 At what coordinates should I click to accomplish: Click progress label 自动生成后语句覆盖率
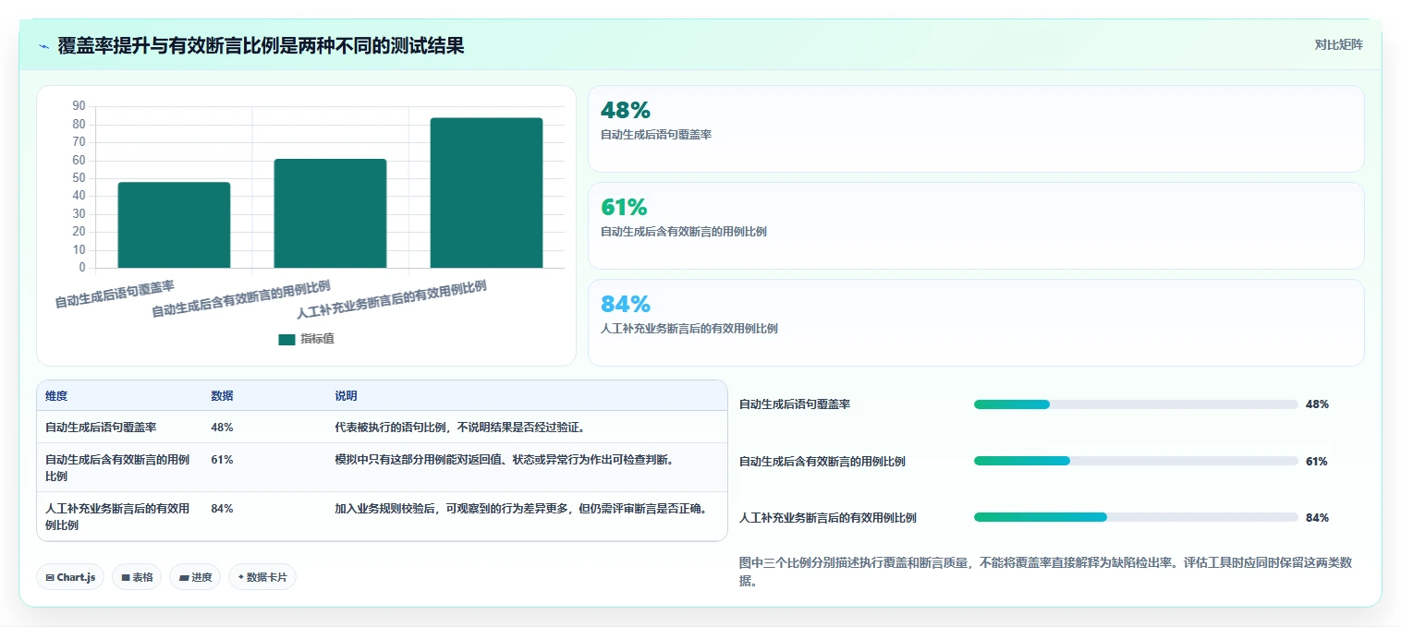(x=795, y=404)
